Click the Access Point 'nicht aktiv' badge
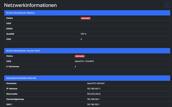Screen dimensions: 172x107 click(x=80, y=56)
